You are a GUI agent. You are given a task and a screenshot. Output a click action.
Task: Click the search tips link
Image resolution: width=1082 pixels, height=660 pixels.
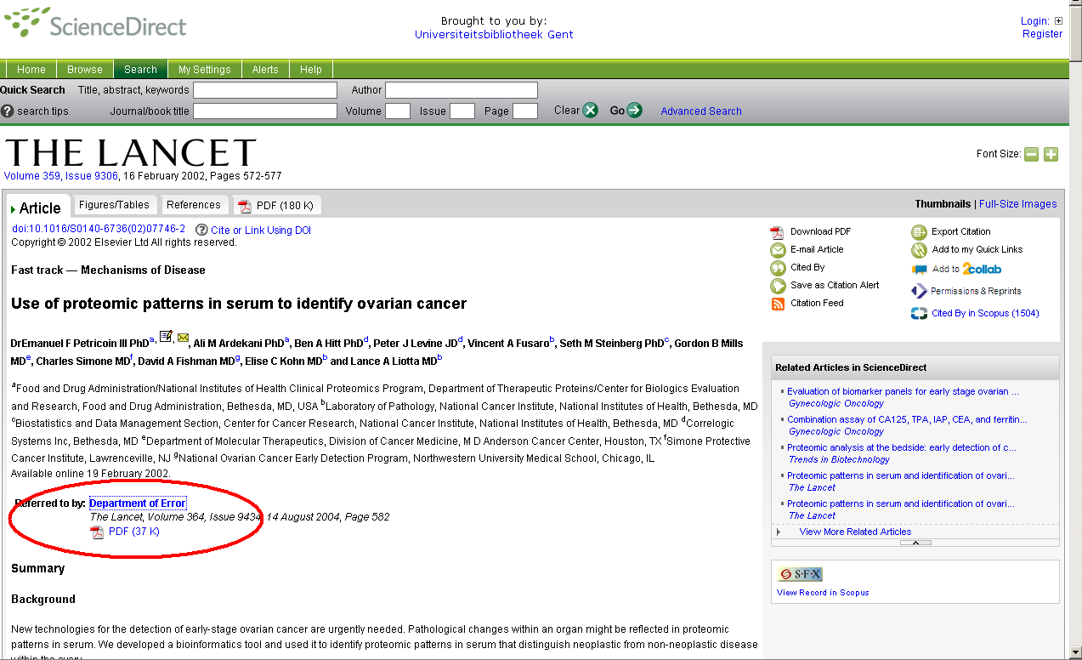[42, 111]
